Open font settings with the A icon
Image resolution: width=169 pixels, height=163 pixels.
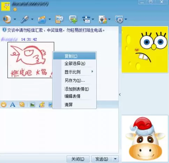point(13,104)
